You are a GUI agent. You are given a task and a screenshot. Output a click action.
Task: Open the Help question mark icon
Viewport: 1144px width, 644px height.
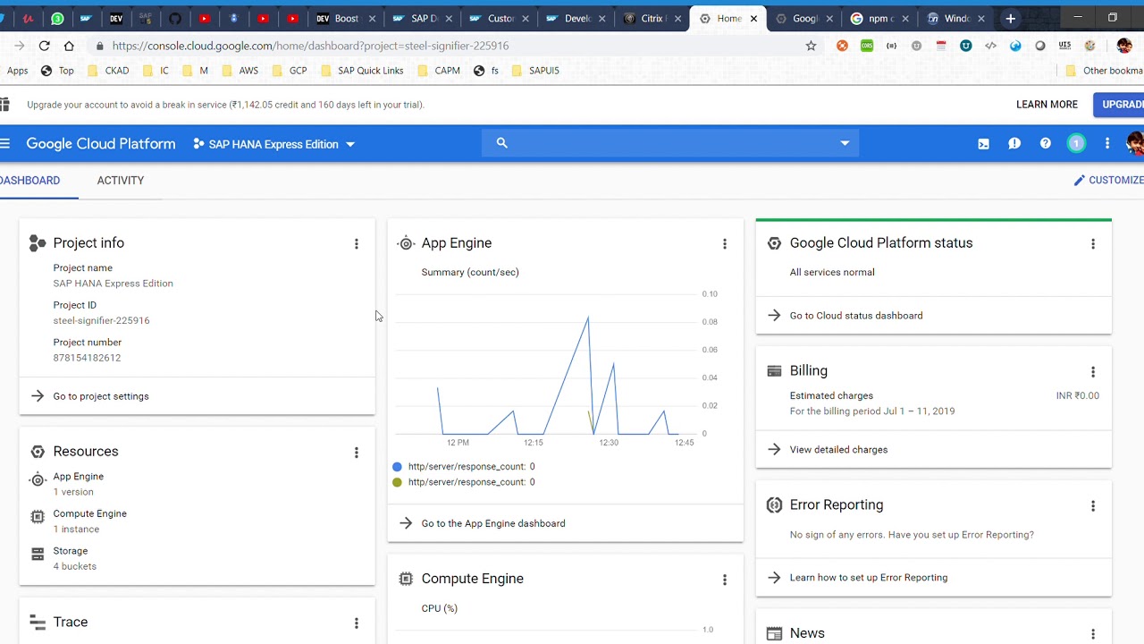pos(1045,144)
